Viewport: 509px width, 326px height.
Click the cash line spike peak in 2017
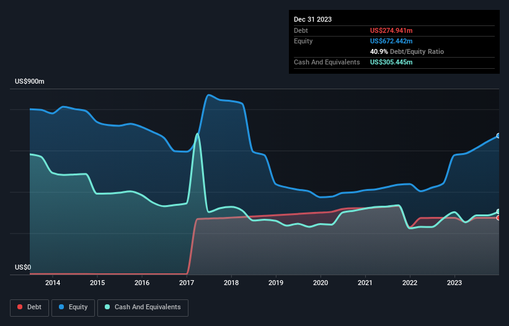[x=197, y=134]
